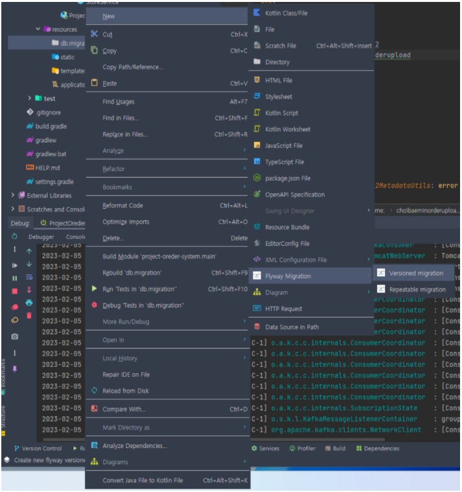Viewport: 462px width, 492px height.
Task: Click the Reload from Disk icon
Action: [94, 390]
